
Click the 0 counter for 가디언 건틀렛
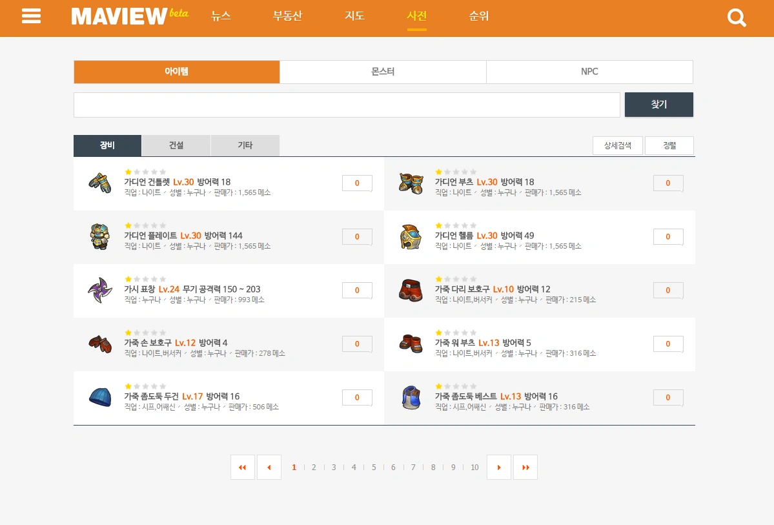[x=357, y=183]
